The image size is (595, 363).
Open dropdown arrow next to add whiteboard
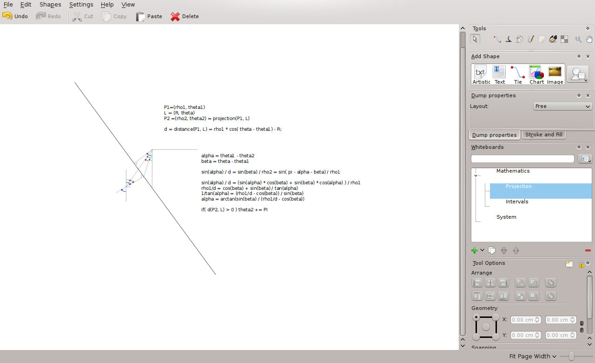point(482,250)
